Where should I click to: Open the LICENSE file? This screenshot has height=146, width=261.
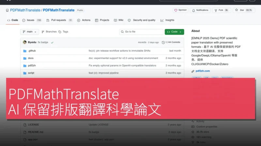point(34,125)
